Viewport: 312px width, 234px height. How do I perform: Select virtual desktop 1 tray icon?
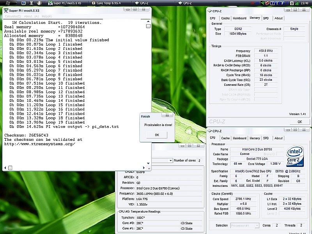[272, 3]
